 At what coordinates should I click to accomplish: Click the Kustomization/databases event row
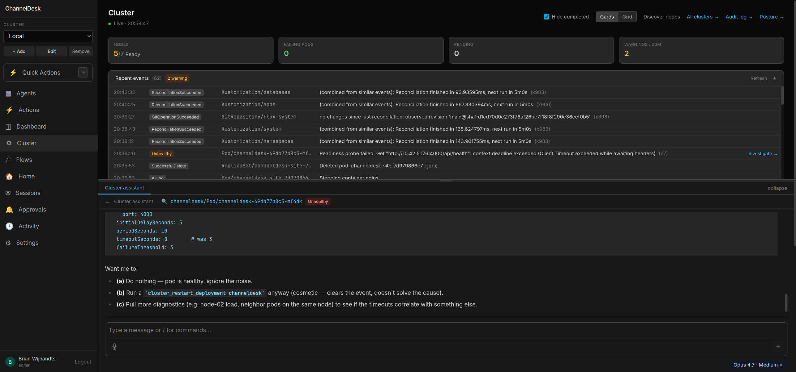pyautogui.click(x=445, y=92)
